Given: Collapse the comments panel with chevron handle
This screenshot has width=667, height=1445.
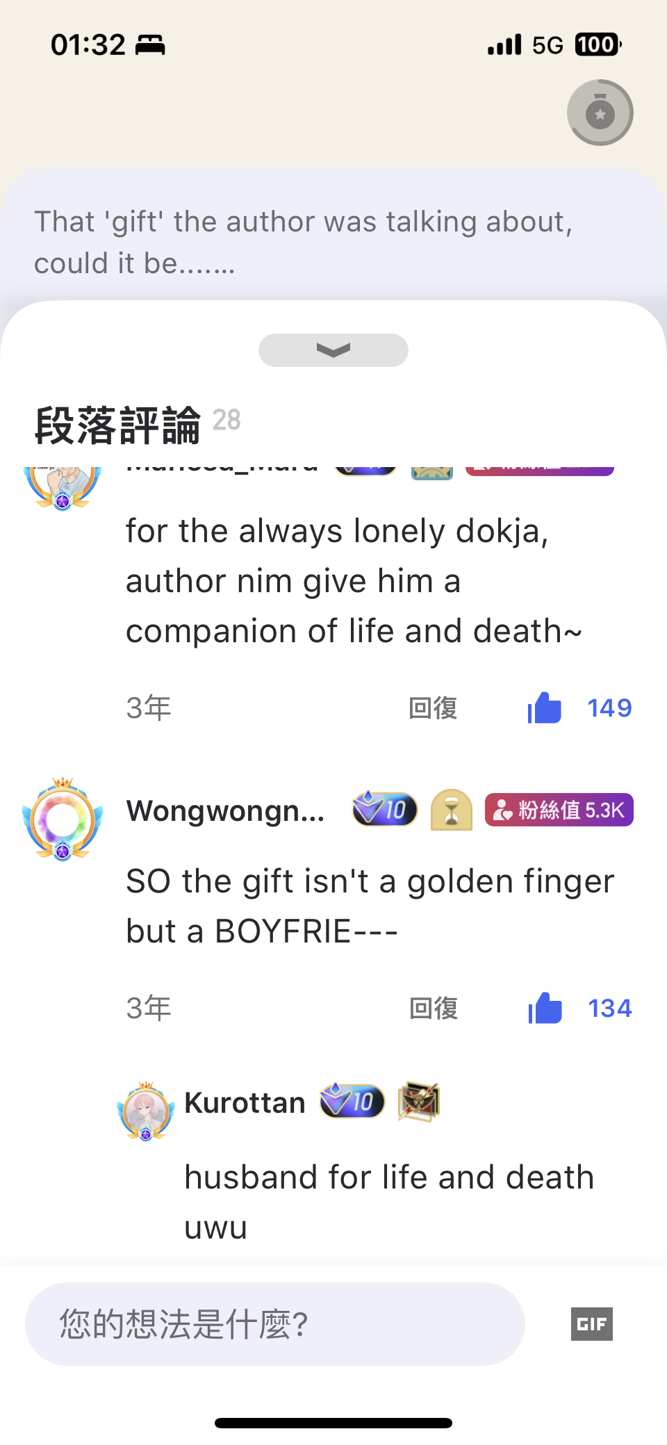Looking at the screenshot, I should [x=333, y=350].
